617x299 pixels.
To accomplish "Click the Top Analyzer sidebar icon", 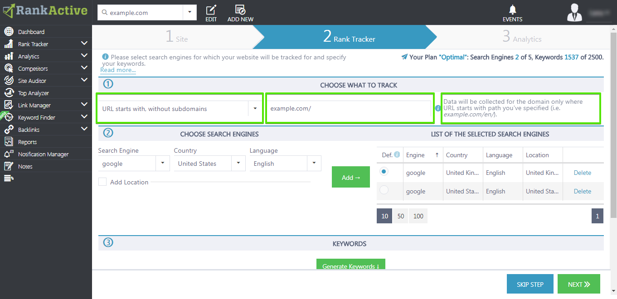I will 9,93.
